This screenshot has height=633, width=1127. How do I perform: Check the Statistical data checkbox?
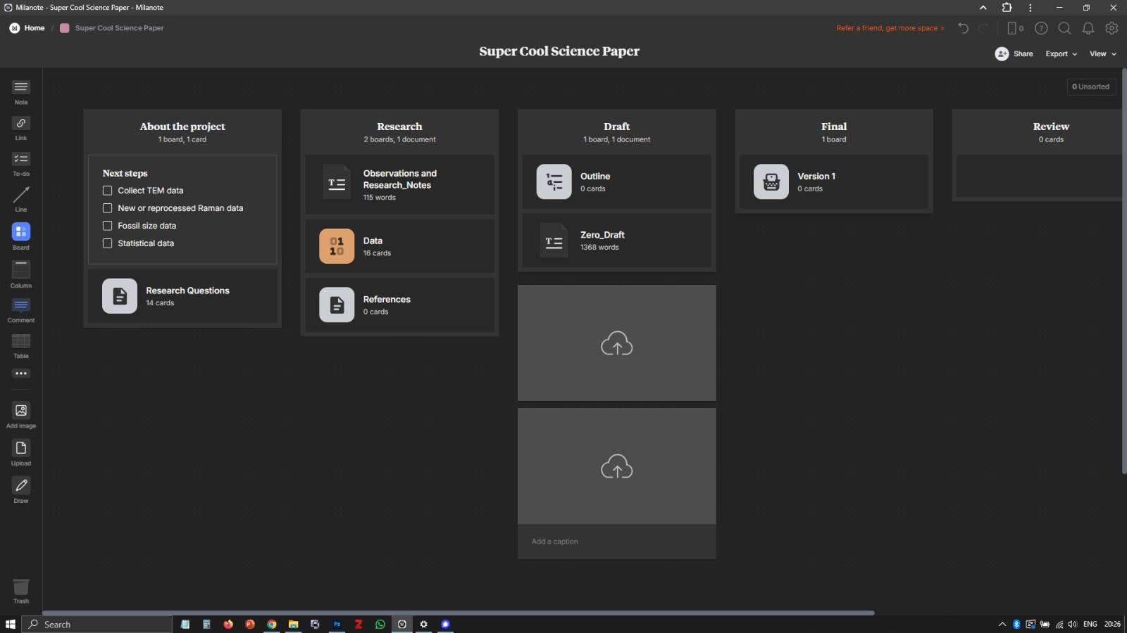[108, 243]
